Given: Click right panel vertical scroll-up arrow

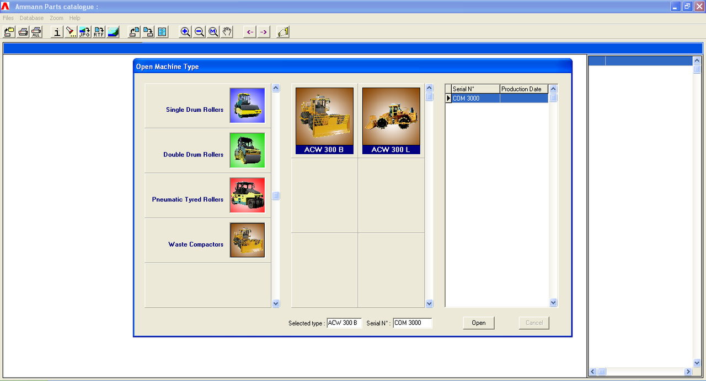Looking at the screenshot, I should 697,61.
